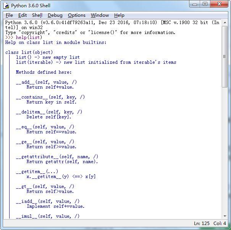Open the Debug menu
Viewport: 231px width, 230px height.
point(55,15)
